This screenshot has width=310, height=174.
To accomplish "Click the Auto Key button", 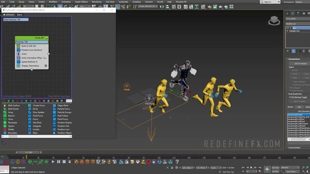I will [x=276, y=168].
